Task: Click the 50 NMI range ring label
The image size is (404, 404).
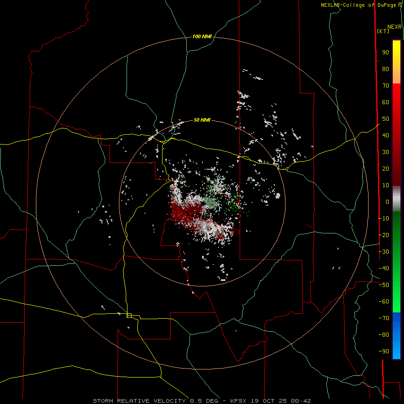Action: 202,120
